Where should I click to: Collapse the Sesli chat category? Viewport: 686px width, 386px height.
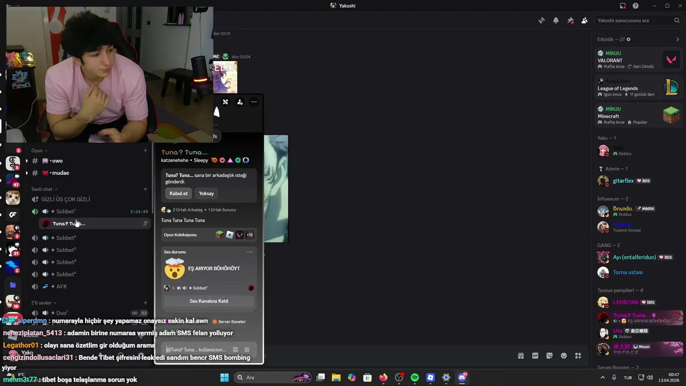click(44, 189)
